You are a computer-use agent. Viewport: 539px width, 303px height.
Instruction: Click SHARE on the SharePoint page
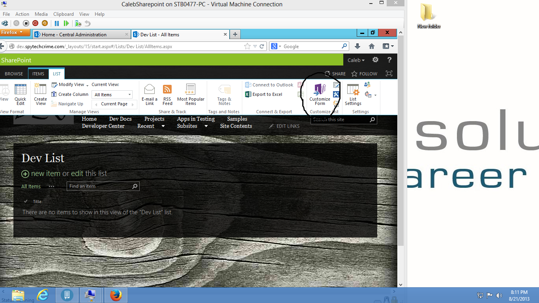(x=335, y=74)
